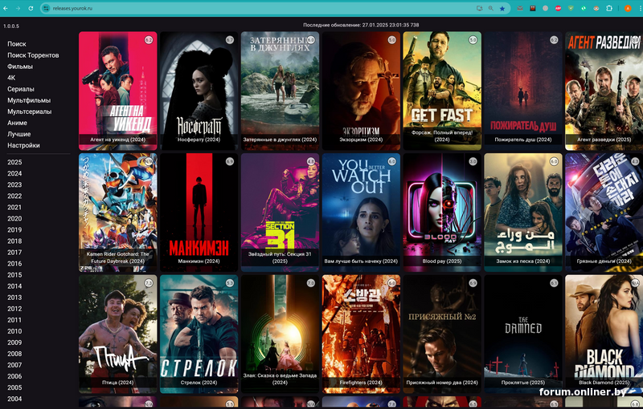Open the Агент на уикенд (2024) poster
This screenshot has width=643, height=409.
coord(117,91)
